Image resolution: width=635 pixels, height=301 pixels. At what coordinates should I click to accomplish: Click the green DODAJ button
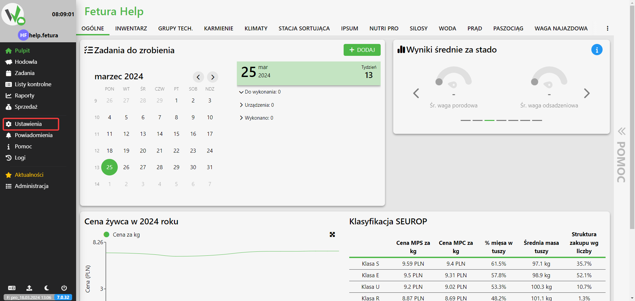click(362, 50)
